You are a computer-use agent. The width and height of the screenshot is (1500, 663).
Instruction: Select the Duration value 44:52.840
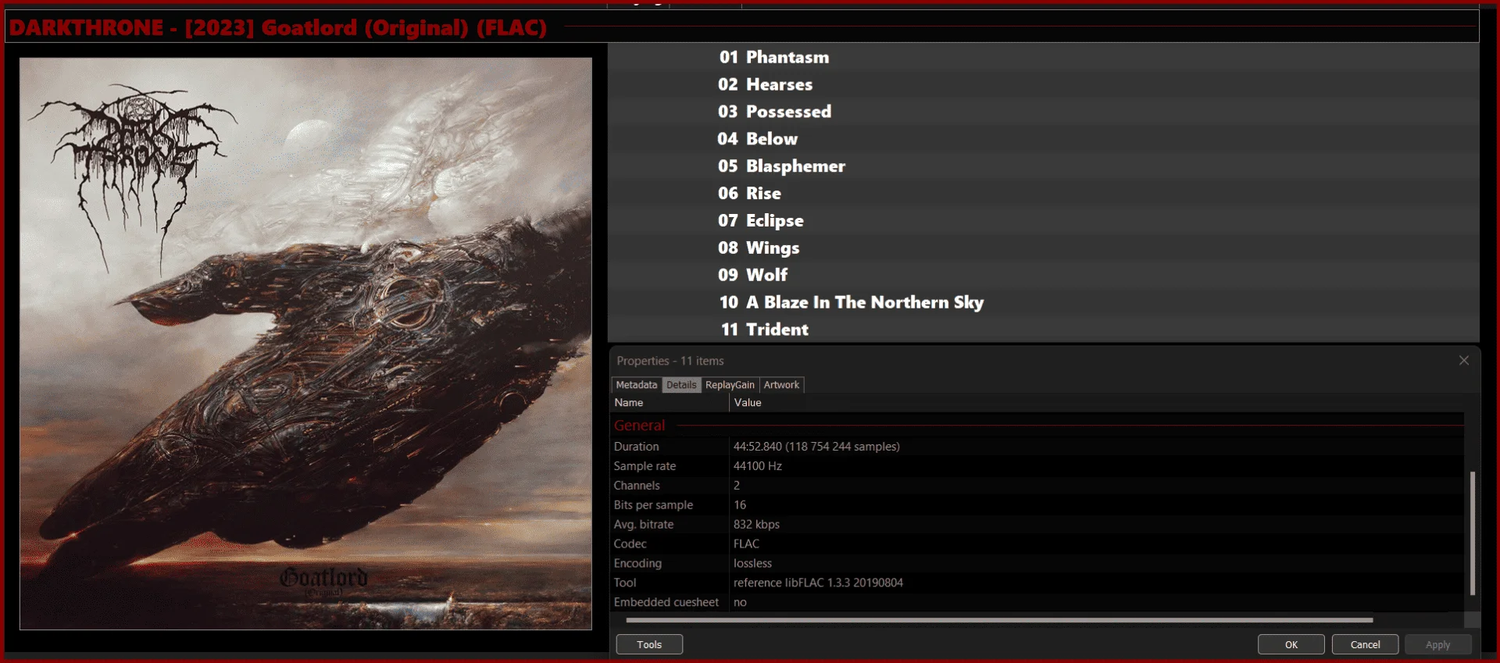(x=816, y=447)
